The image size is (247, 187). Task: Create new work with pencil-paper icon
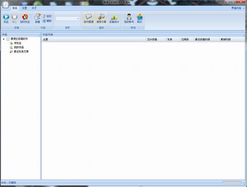[x=38, y=17]
